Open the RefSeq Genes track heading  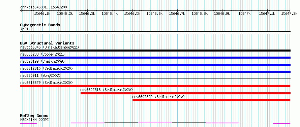34,116
